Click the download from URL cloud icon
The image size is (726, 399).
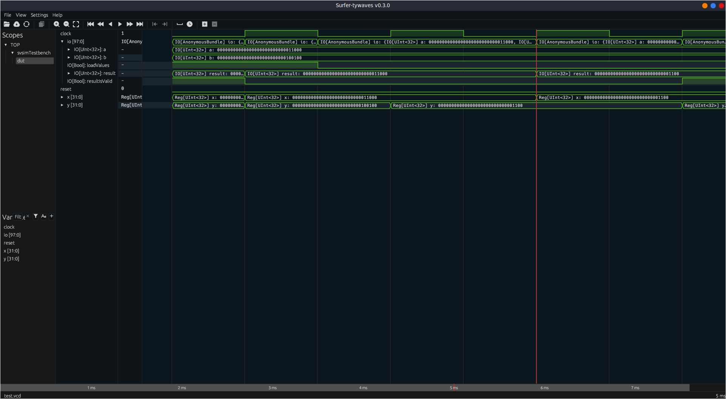click(x=17, y=24)
